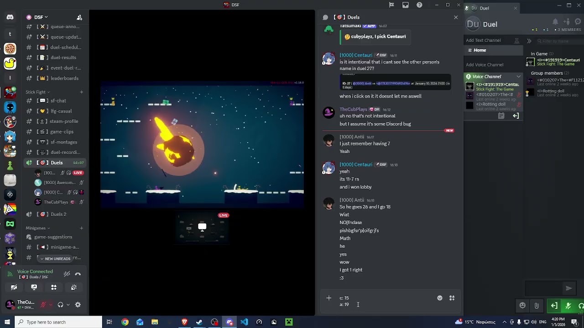The height and width of the screenshot is (328, 584).
Task: Open apps launcher in message box
Action: pyautogui.click(x=452, y=298)
